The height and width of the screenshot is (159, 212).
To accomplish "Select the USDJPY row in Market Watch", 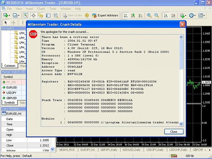I will pos(14,93).
